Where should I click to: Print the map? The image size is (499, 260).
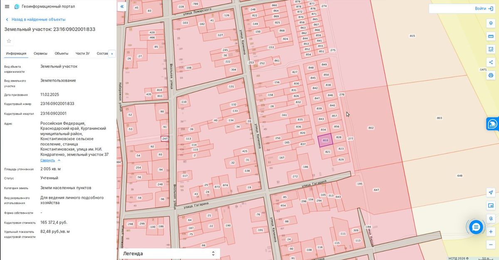[491, 75]
